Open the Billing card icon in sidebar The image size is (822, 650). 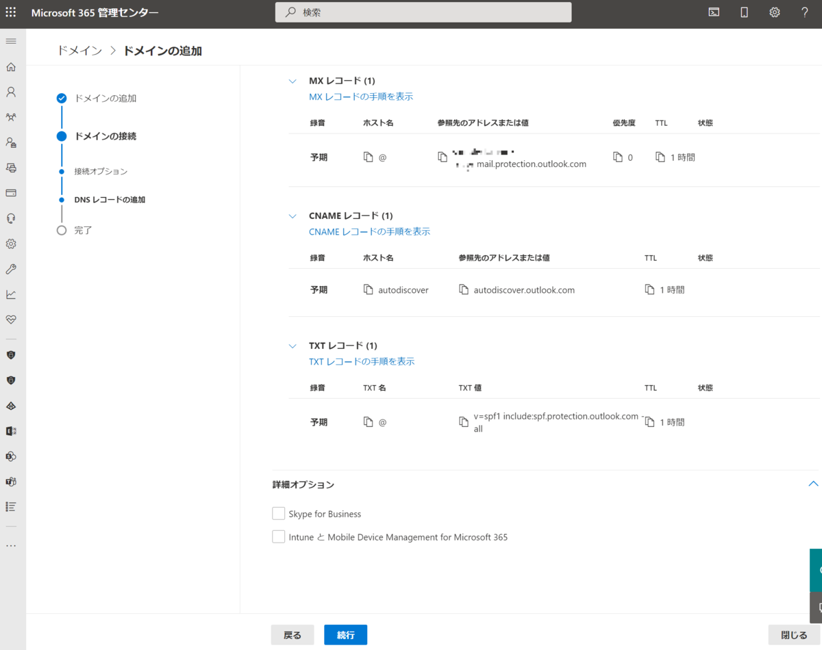coord(11,193)
